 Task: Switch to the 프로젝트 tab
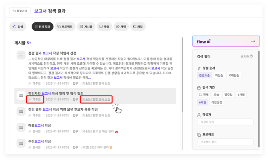pyautogui.click(x=65, y=27)
